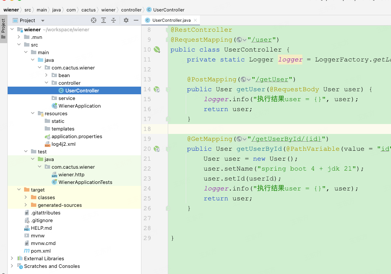The height and width of the screenshot is (274, 391).
Task: Click the wiener breadcrumb in navigation bar
Action: click(11, 10)
